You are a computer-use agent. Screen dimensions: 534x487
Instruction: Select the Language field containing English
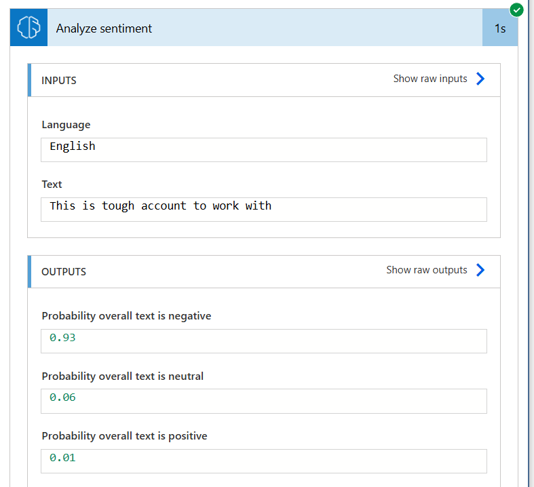263,150
